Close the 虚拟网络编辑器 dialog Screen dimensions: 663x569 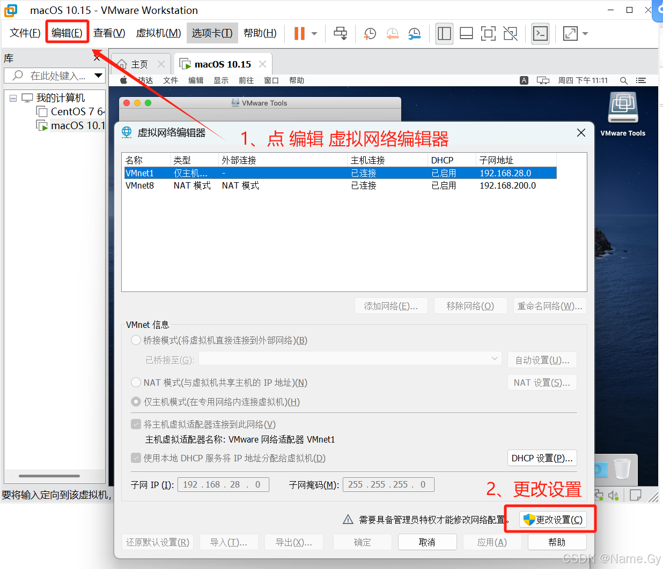point(581,132)
